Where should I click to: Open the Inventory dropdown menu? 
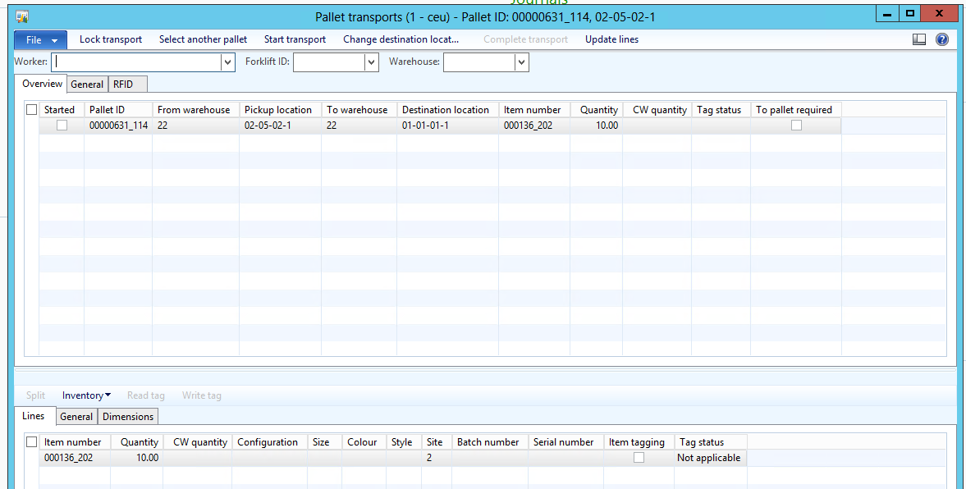click(86, 395)
